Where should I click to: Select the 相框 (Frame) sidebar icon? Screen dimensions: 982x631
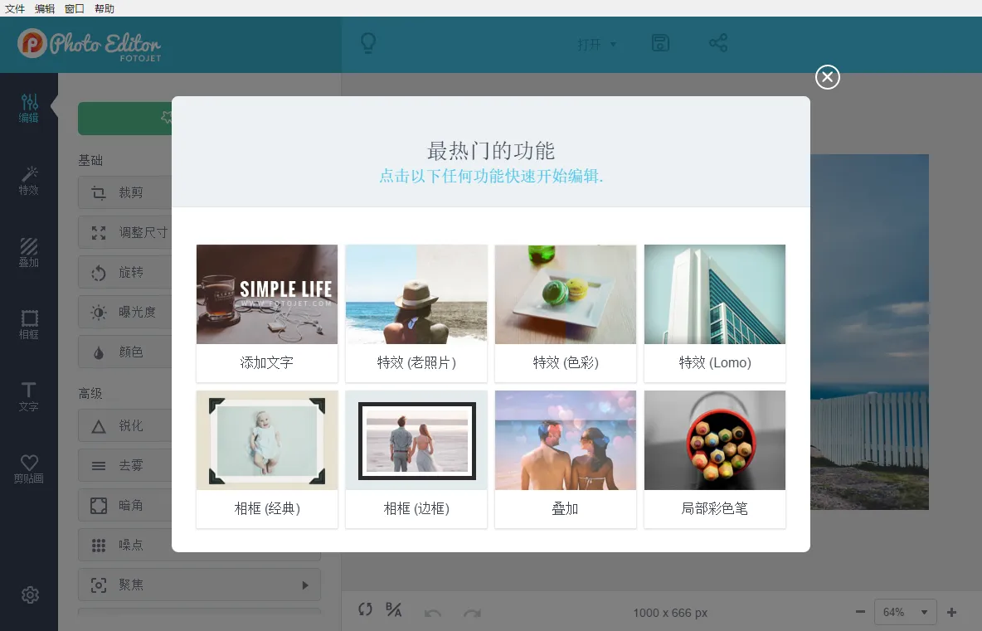pyautogui.click(x=29, y=324)
